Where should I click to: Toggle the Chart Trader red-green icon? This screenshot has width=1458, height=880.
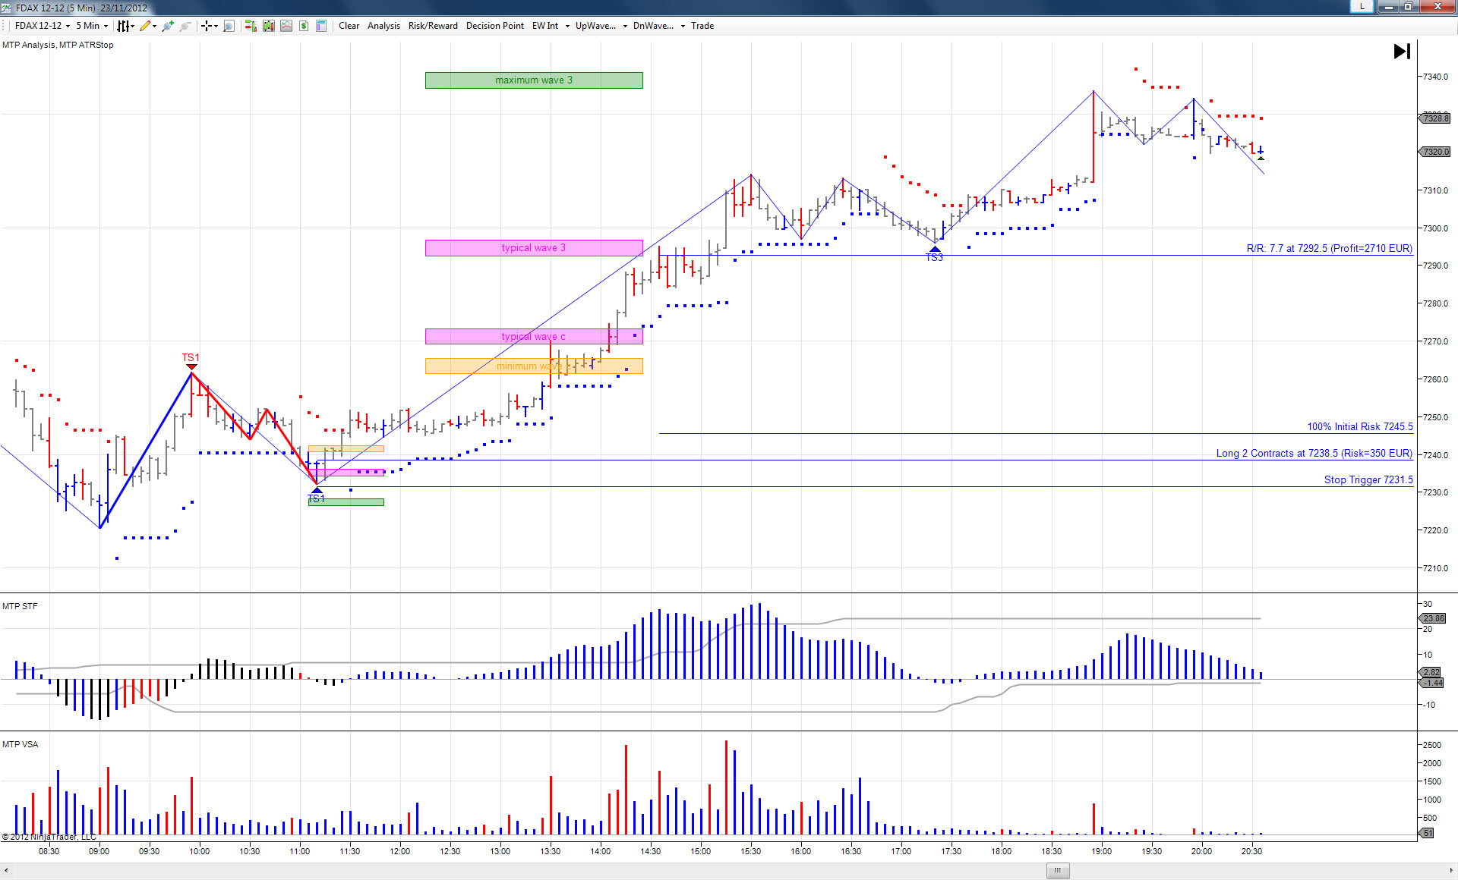click(251, 26)
